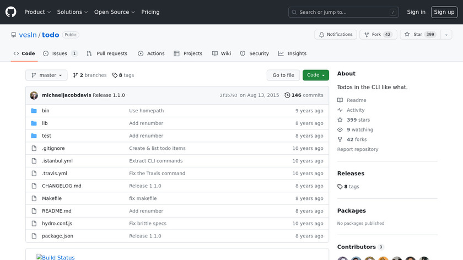Switch to the Issues tab

point(60,53)
